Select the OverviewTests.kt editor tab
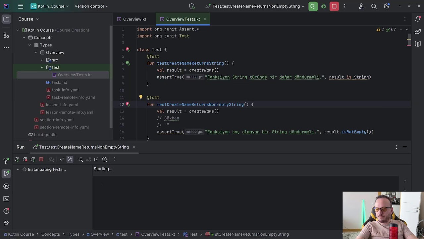 pos(183,19)
